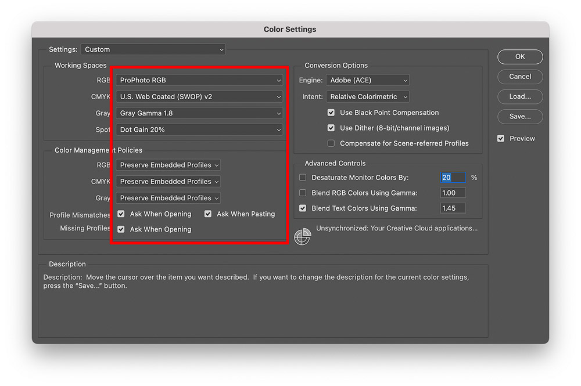Click the Conversion Options section heading
581x386 pixels.
336,66
